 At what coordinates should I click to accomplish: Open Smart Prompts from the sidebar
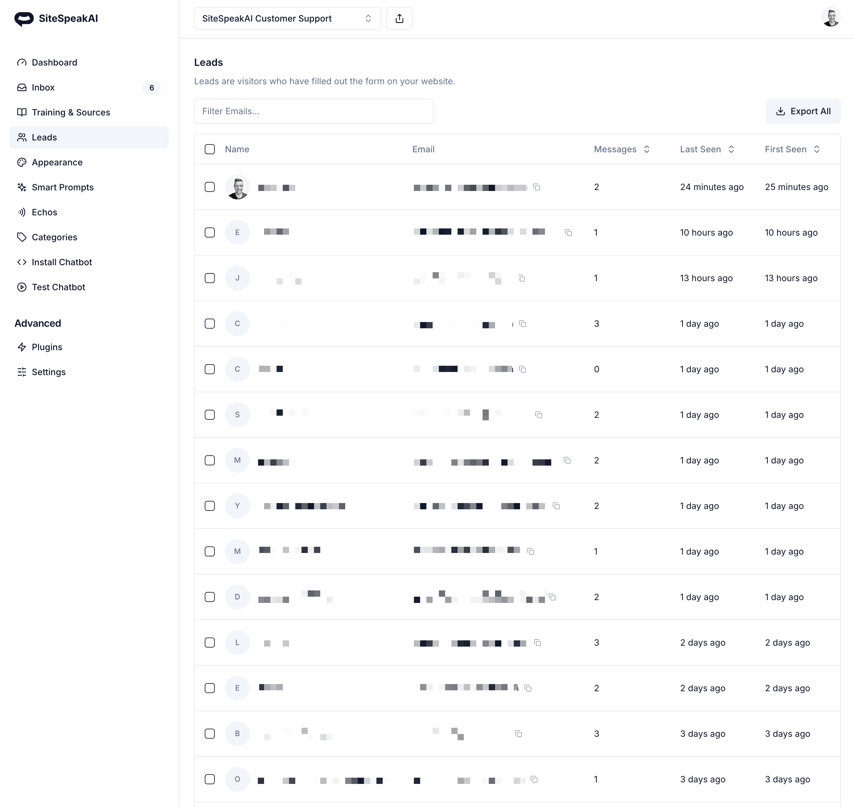62,187
